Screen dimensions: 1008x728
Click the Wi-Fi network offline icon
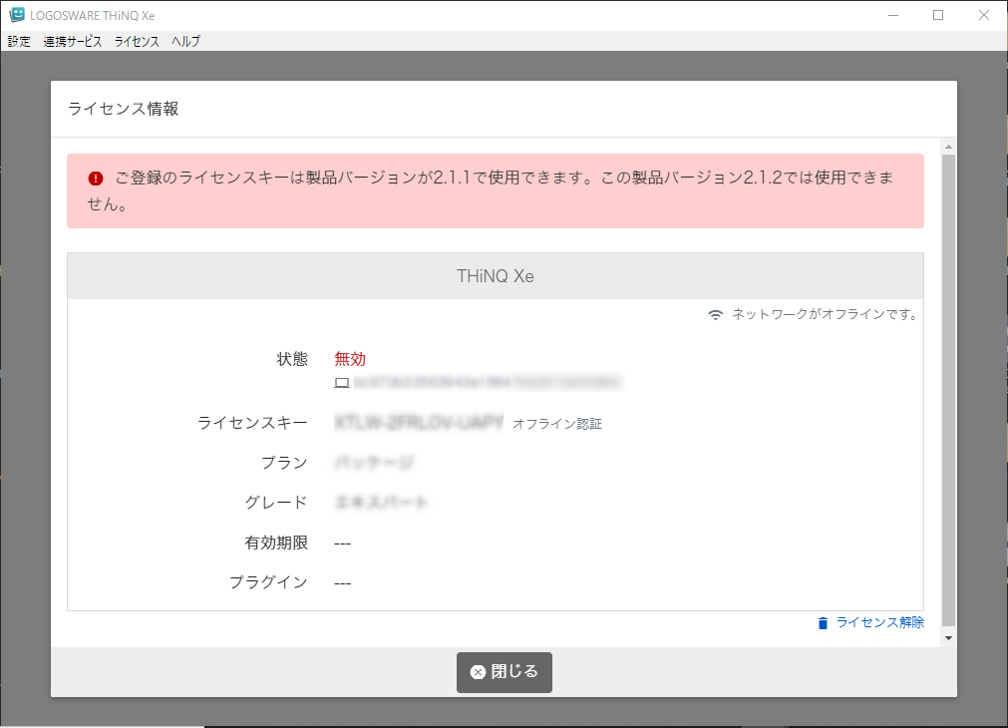(x=716, y=315)
